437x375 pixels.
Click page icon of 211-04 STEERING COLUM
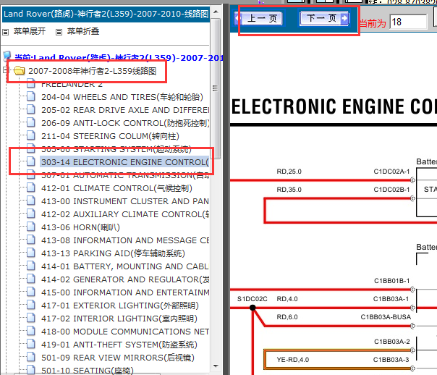pos(31,135)
